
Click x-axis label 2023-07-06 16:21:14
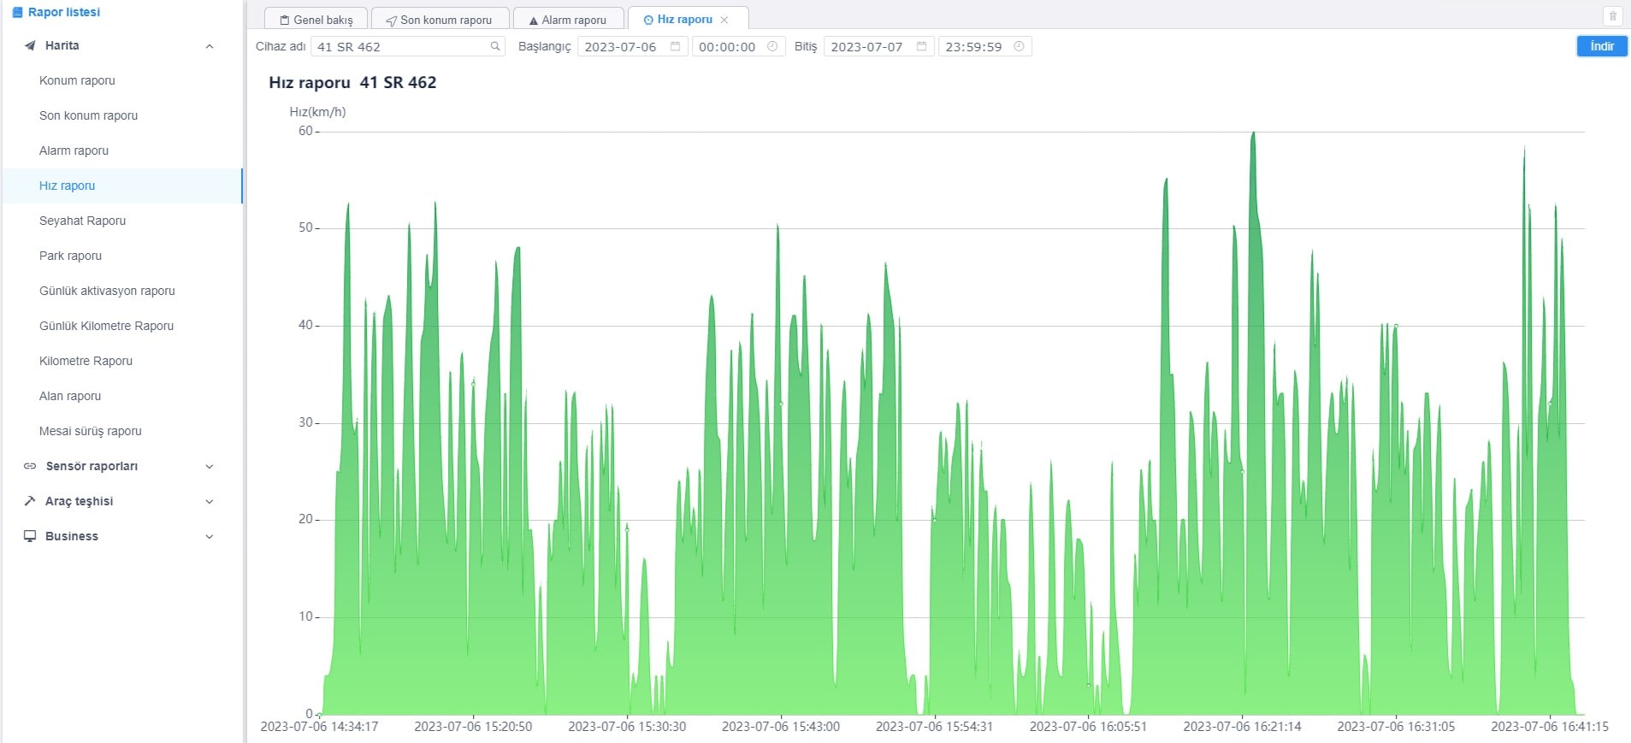[1242, 727]
